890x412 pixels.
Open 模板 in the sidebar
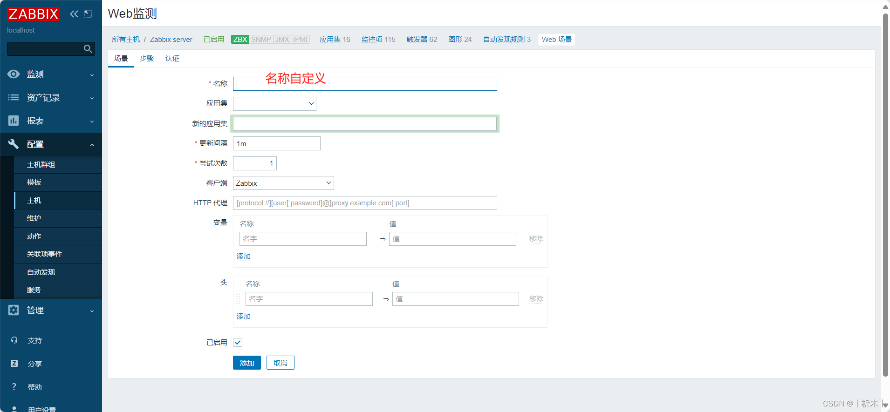tap(58, 182)
